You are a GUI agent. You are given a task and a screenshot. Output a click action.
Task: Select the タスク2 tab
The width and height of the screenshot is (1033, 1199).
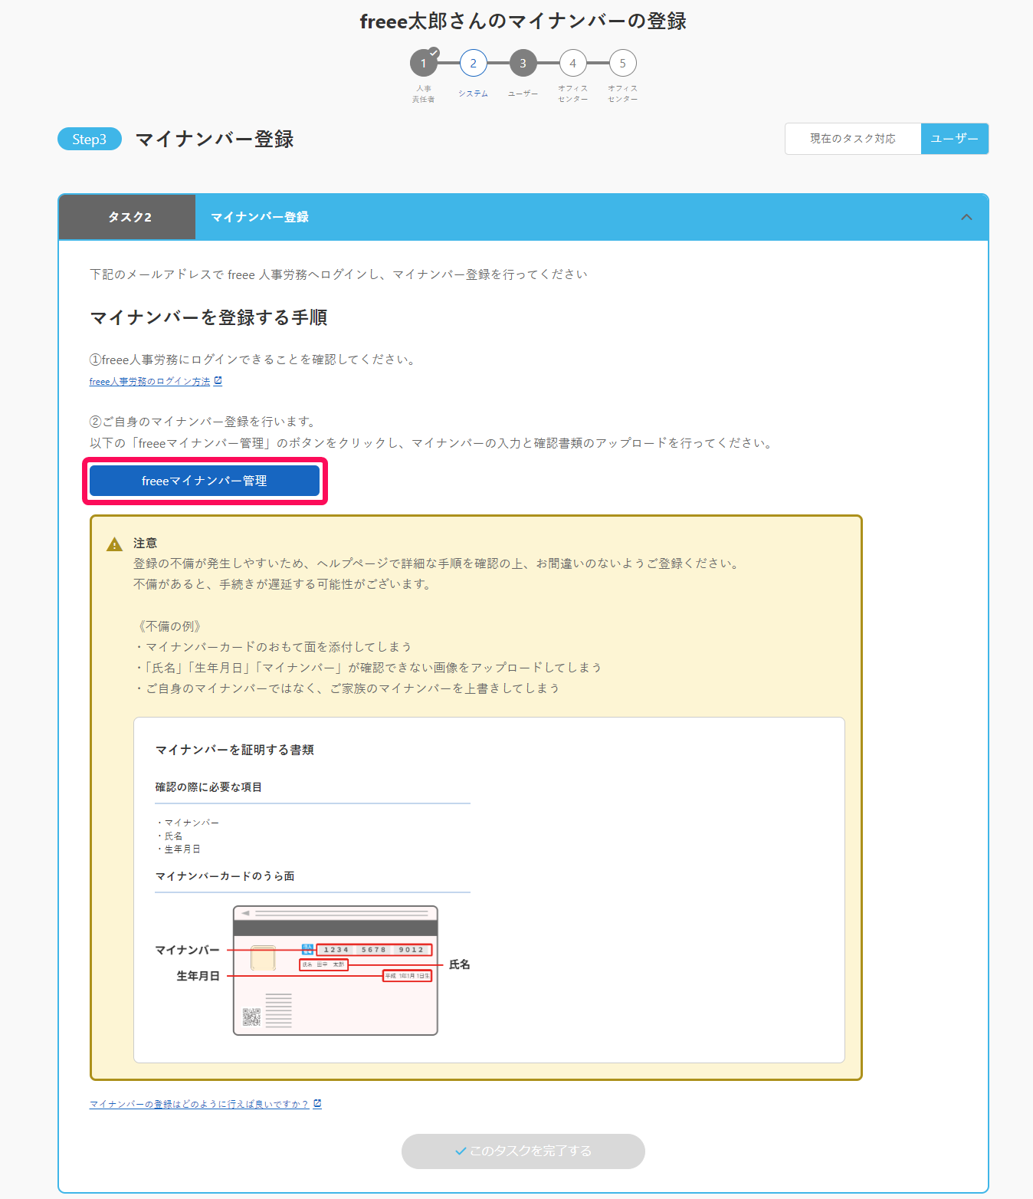pyautogui.click(x=128, y=217)
